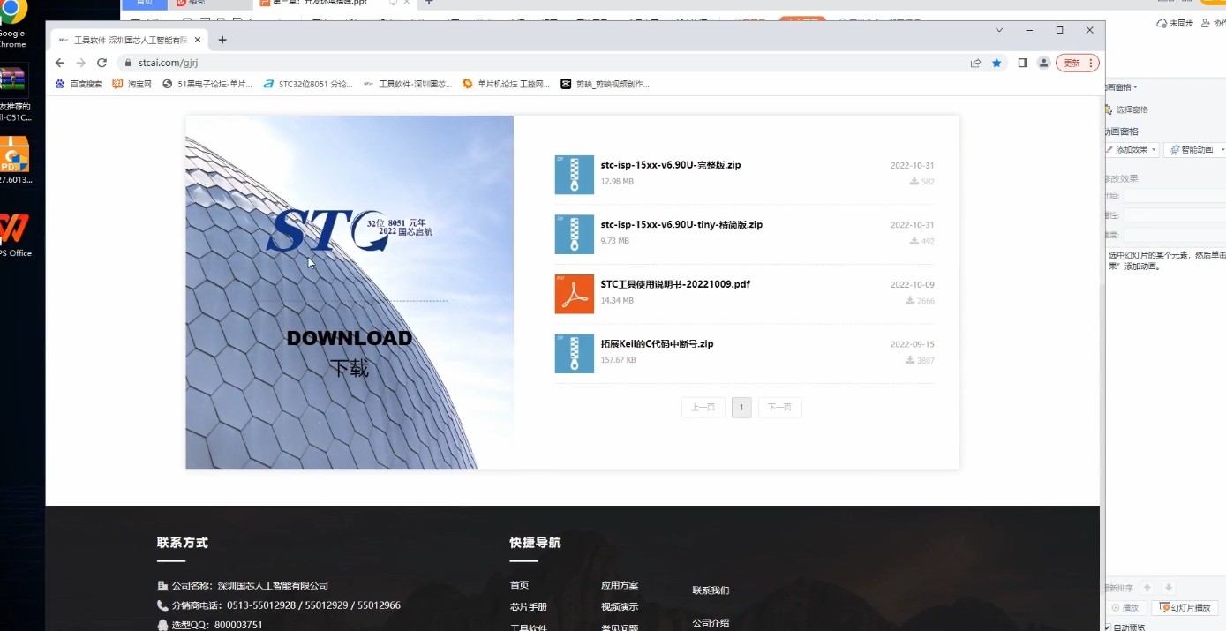Open STC工具使用说明书-20221009.pdf

[675, 284]
